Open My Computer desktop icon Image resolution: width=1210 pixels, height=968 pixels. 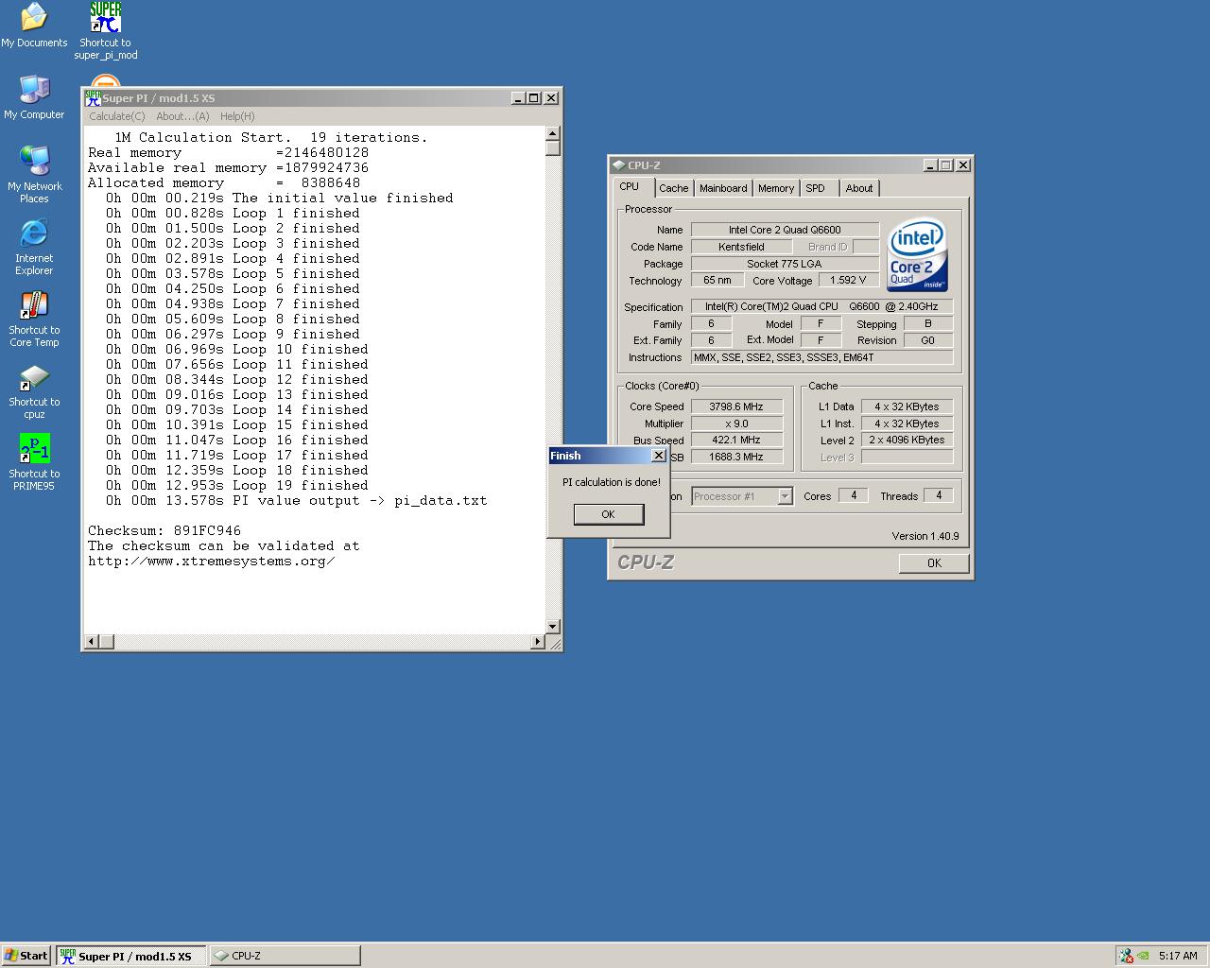pyautogui.click(x=34, y=97)
